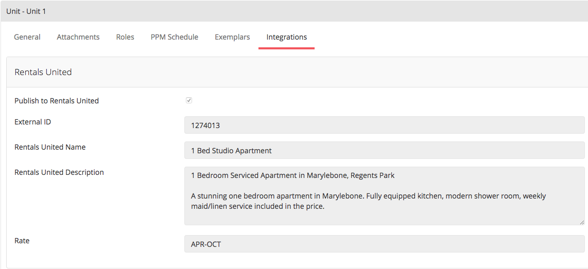Open the Exemplars tab

[232, 37]
